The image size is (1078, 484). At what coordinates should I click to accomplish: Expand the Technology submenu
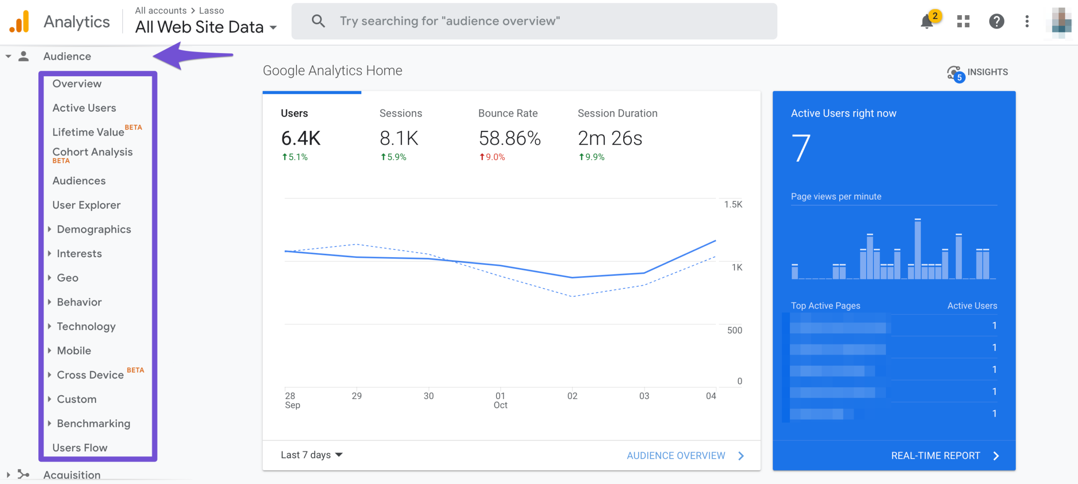pyautogui.click(x=49, y=326)
